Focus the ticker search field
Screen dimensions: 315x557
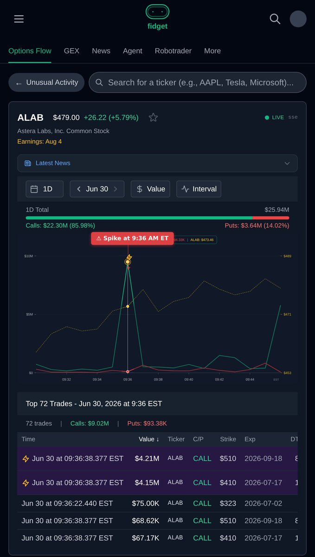198,83
